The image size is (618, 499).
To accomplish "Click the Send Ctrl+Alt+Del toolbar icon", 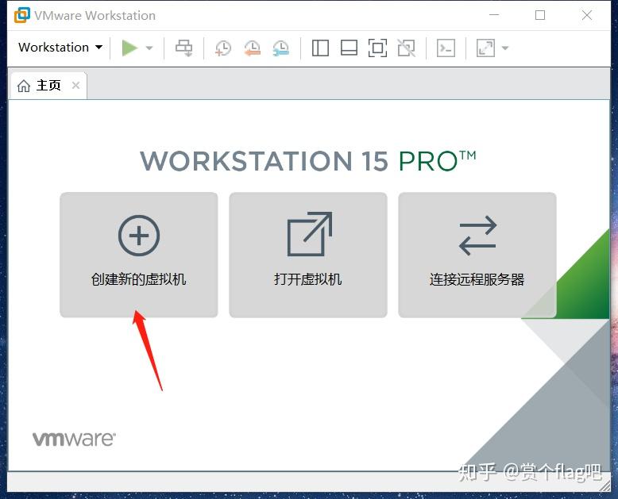I will coord(183,48).
